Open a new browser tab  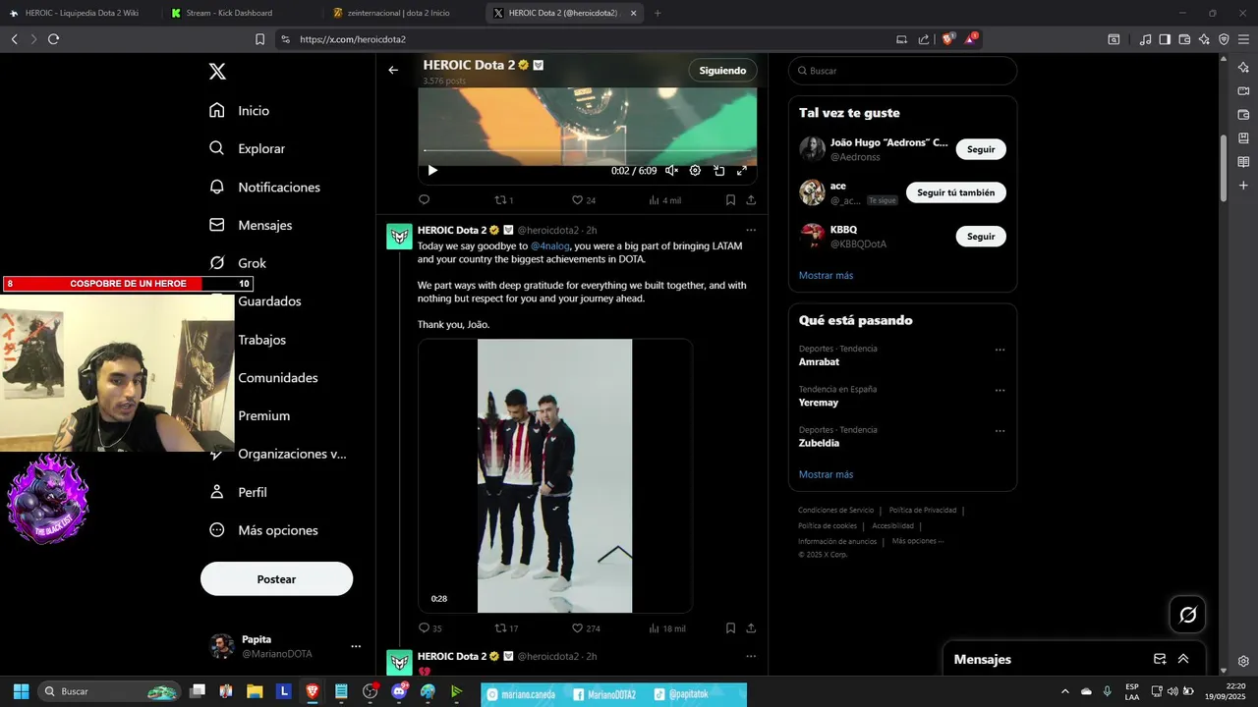point(658,13)
